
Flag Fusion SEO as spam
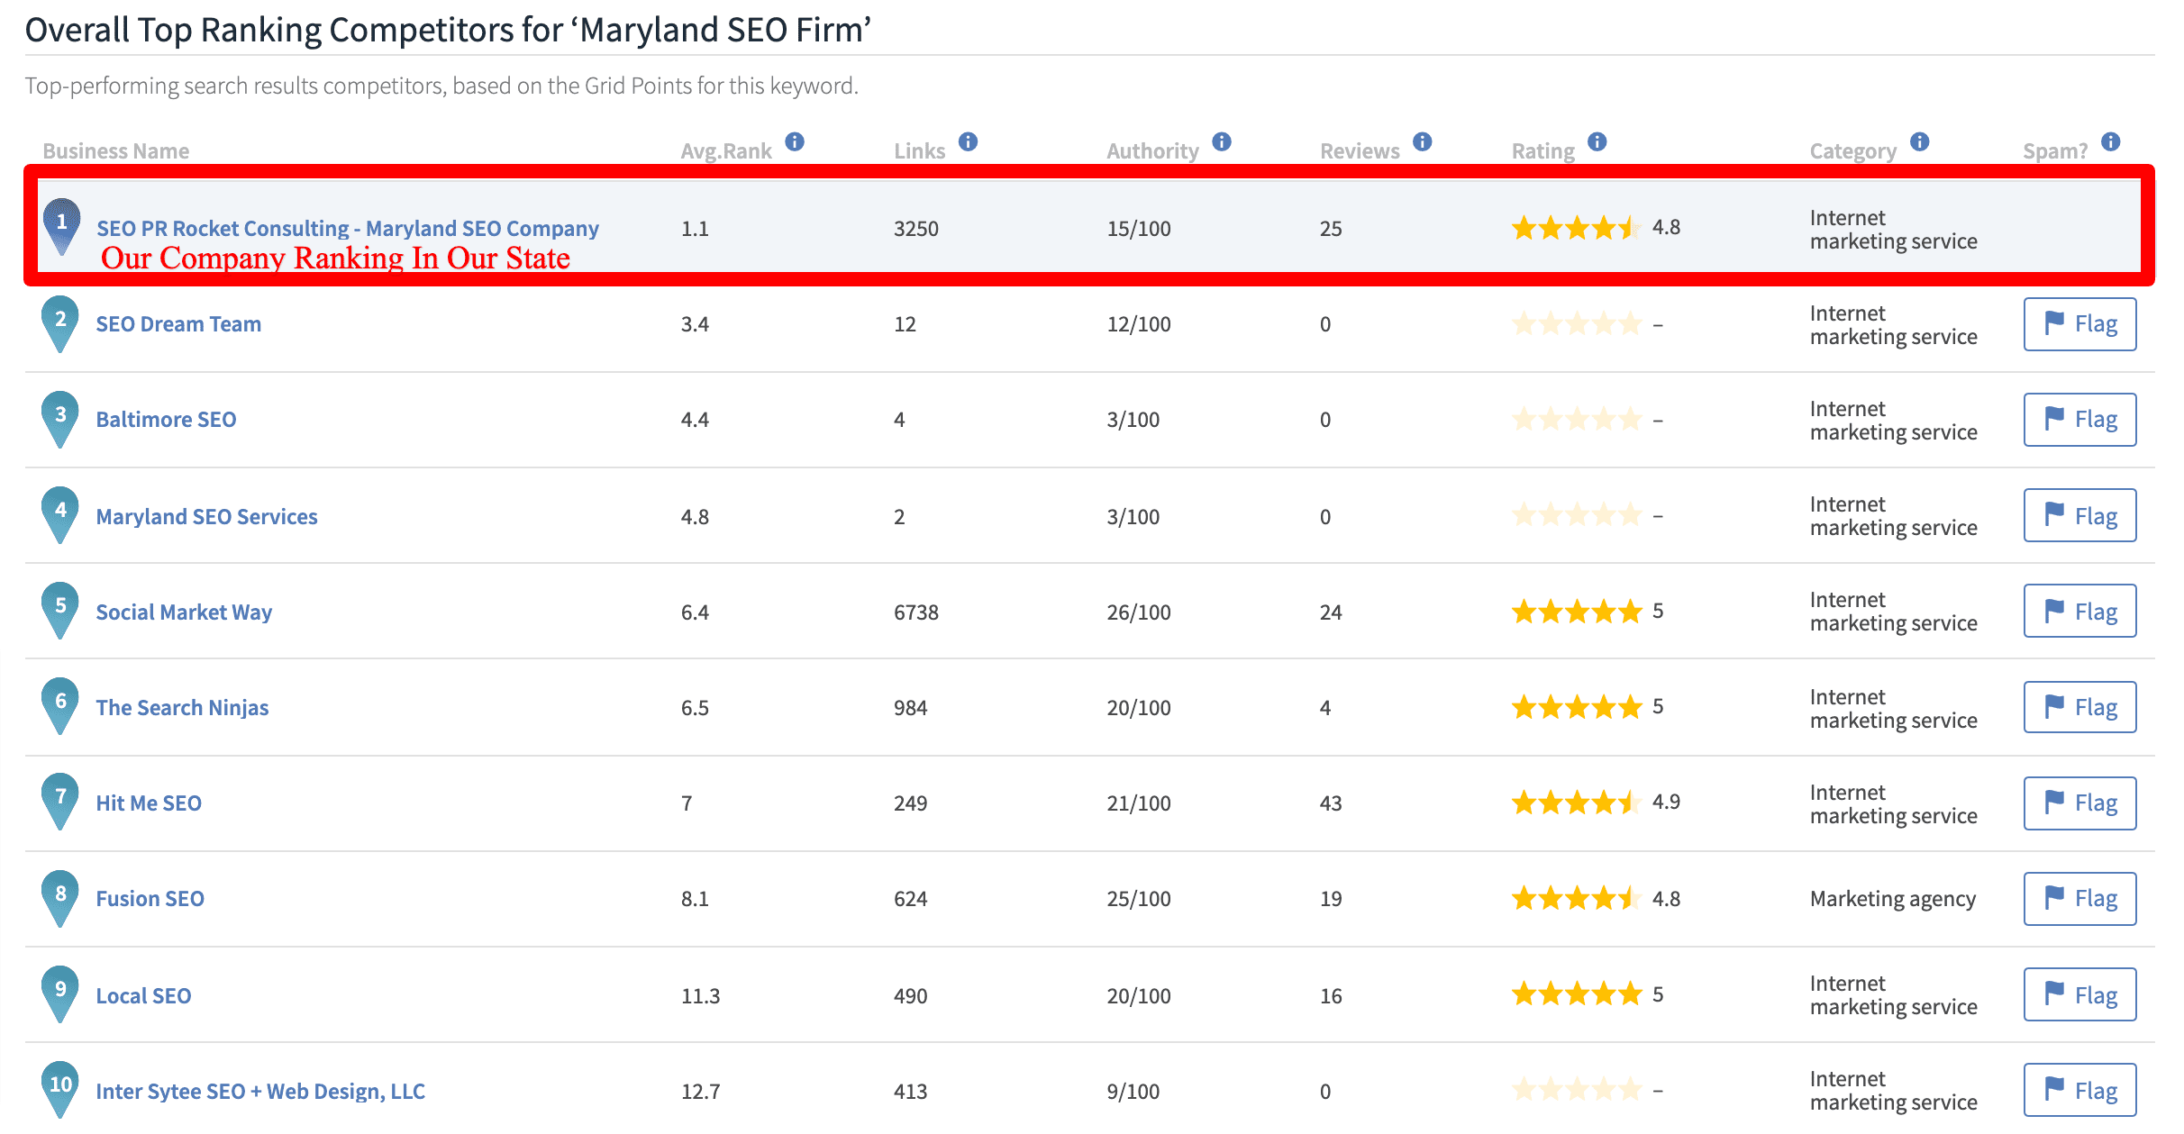(x=2079, y=898)
